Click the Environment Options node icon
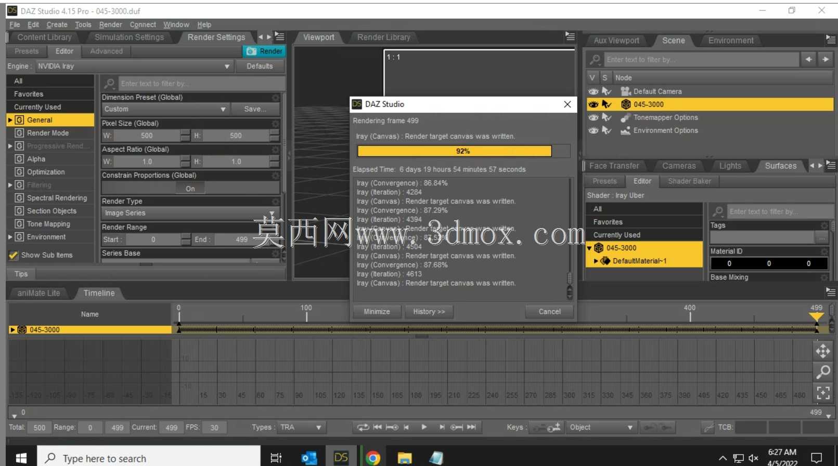838x466 pixels. pos(626,130)
